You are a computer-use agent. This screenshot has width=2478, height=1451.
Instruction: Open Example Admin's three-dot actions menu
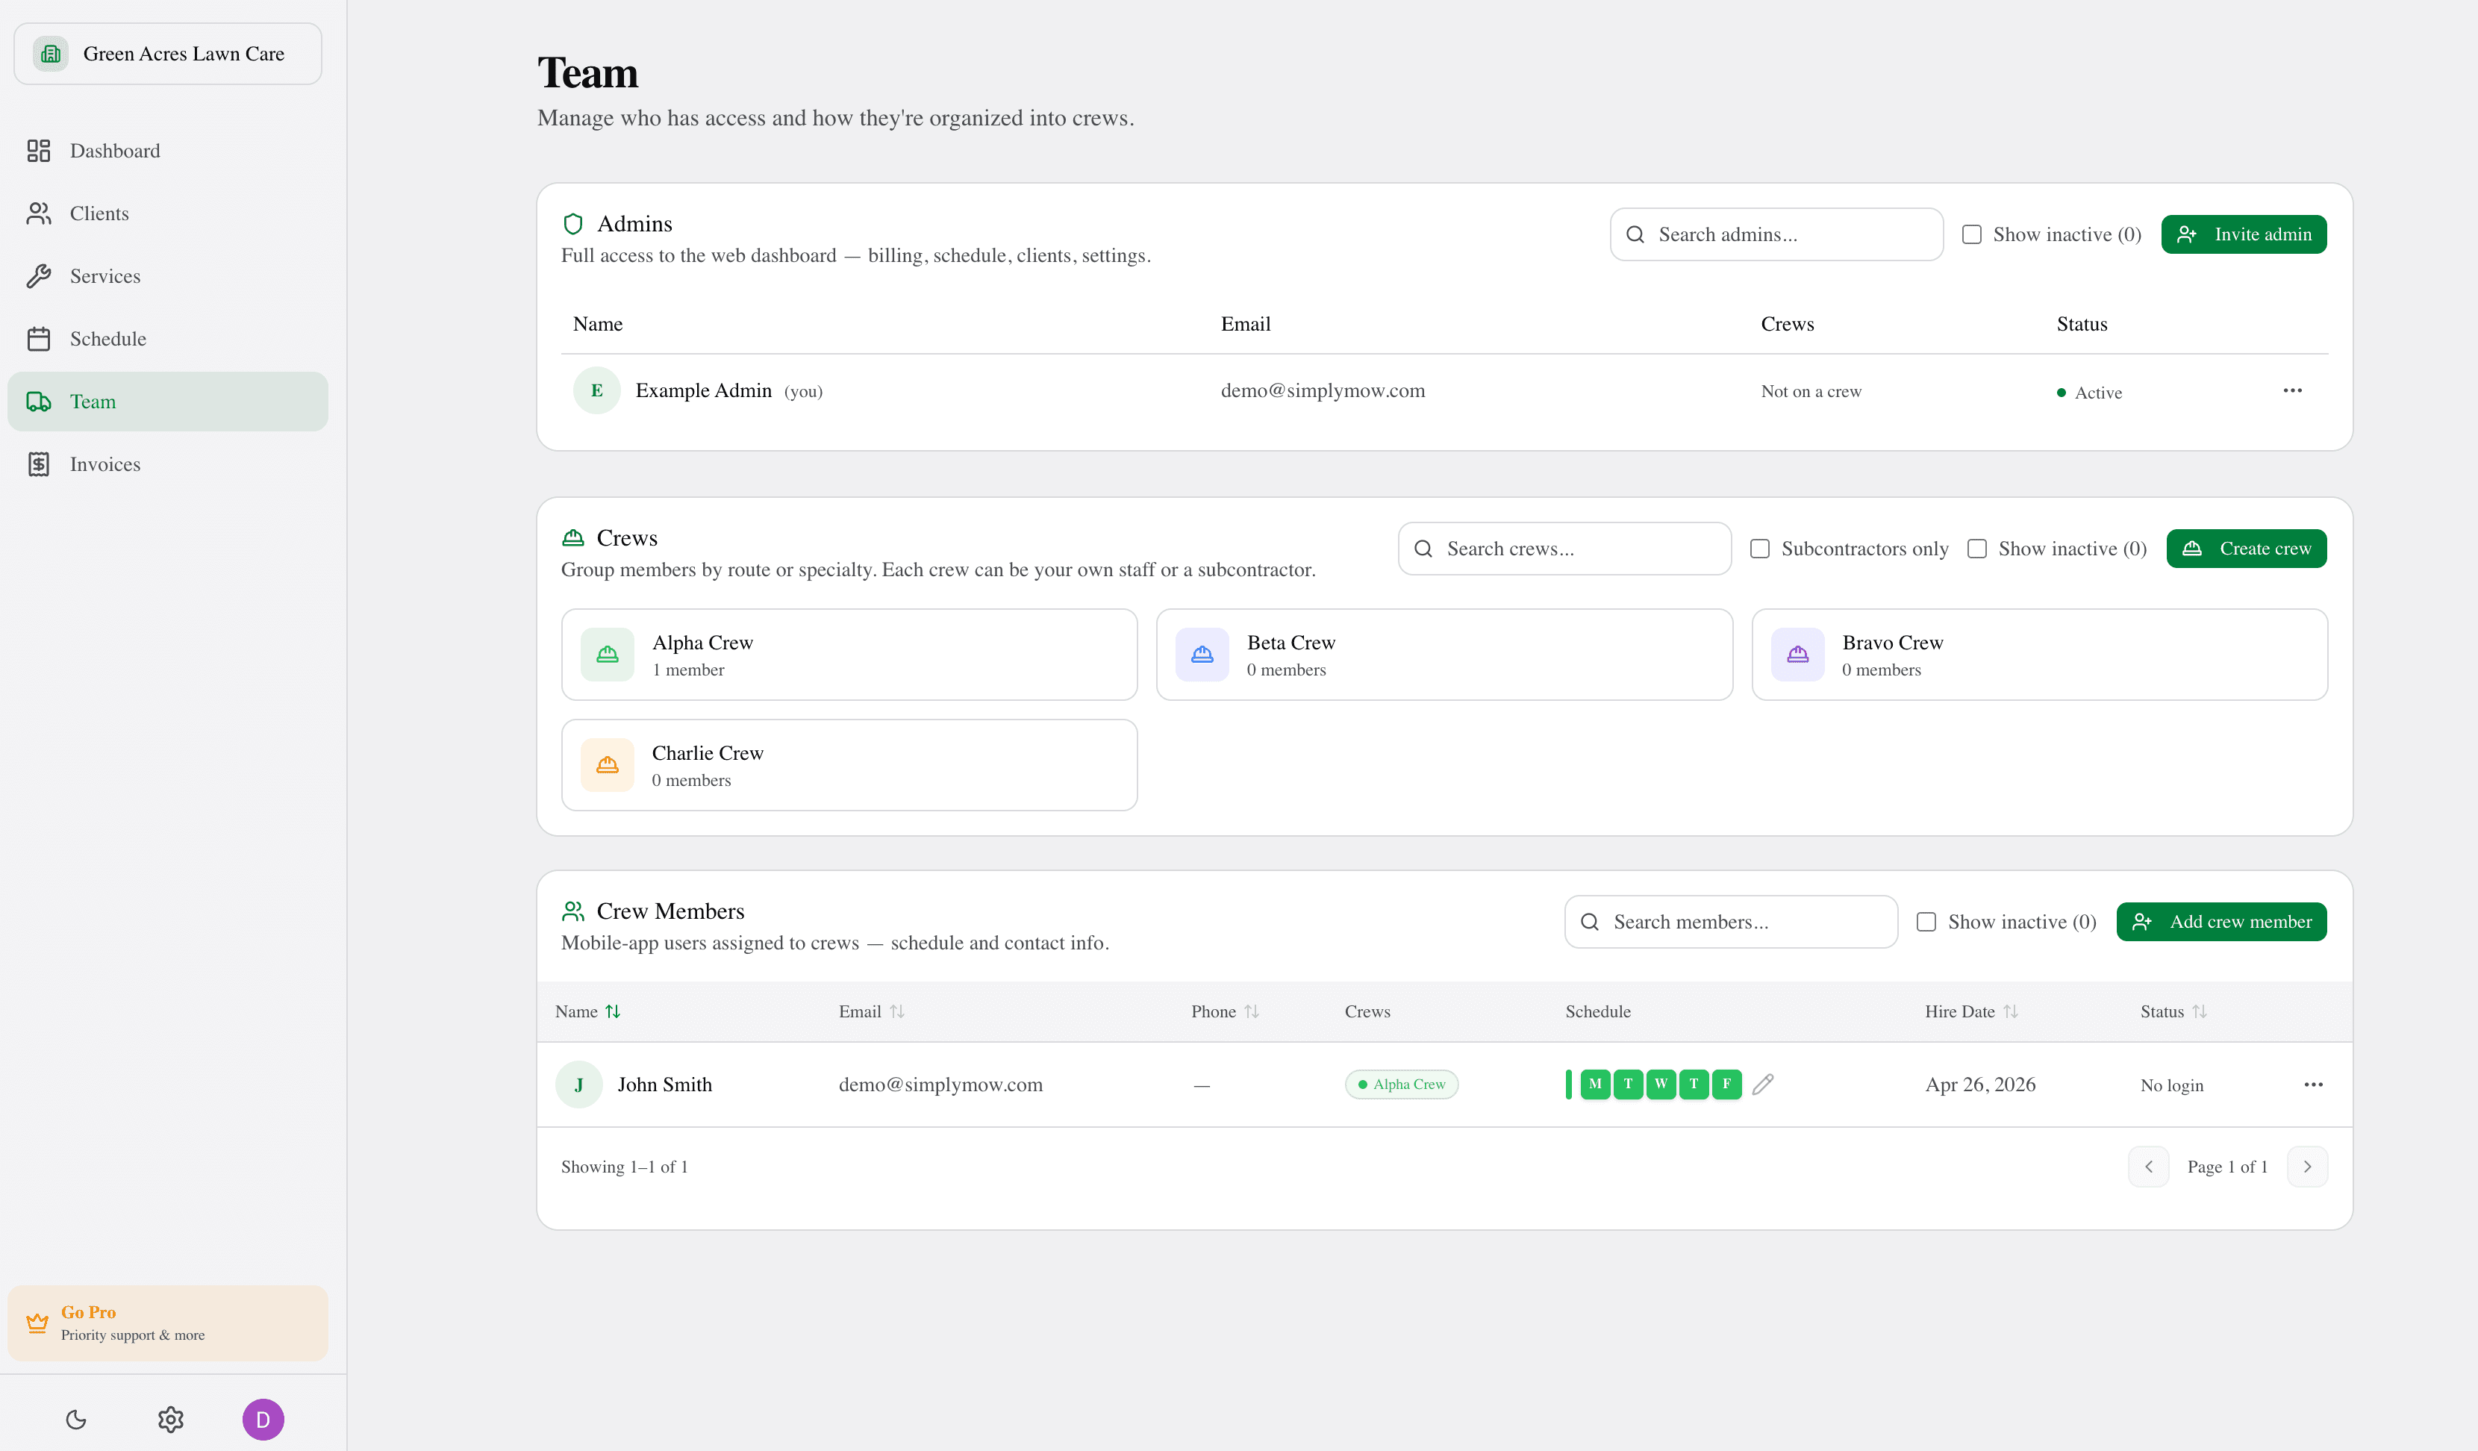tap(2292, 390)
